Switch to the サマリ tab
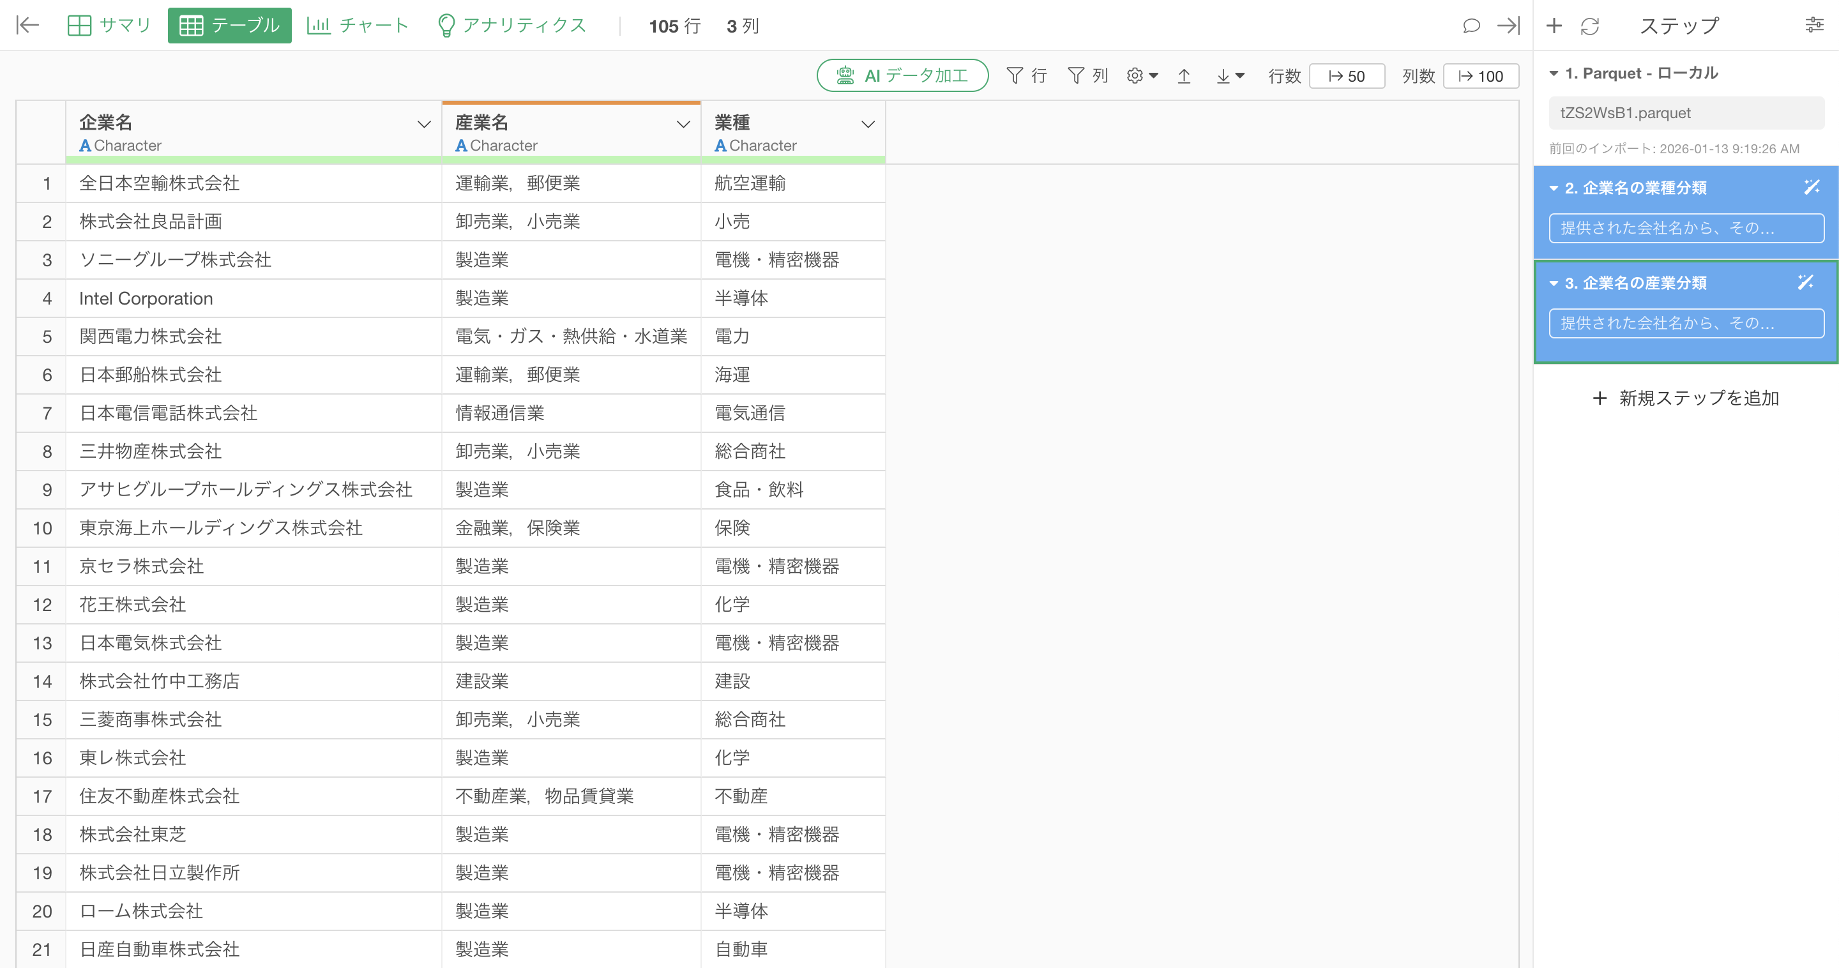1839x968 pixels. [x=109, y=26]
